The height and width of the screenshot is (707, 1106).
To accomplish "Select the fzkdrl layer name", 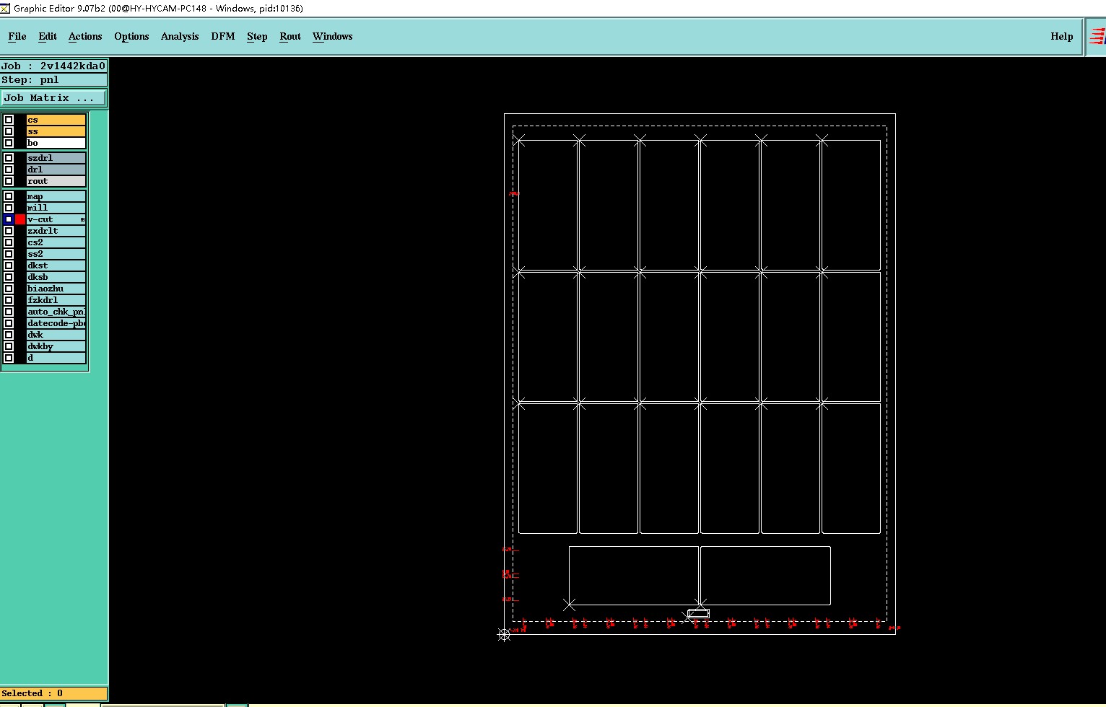I will [x=56, y=300].
